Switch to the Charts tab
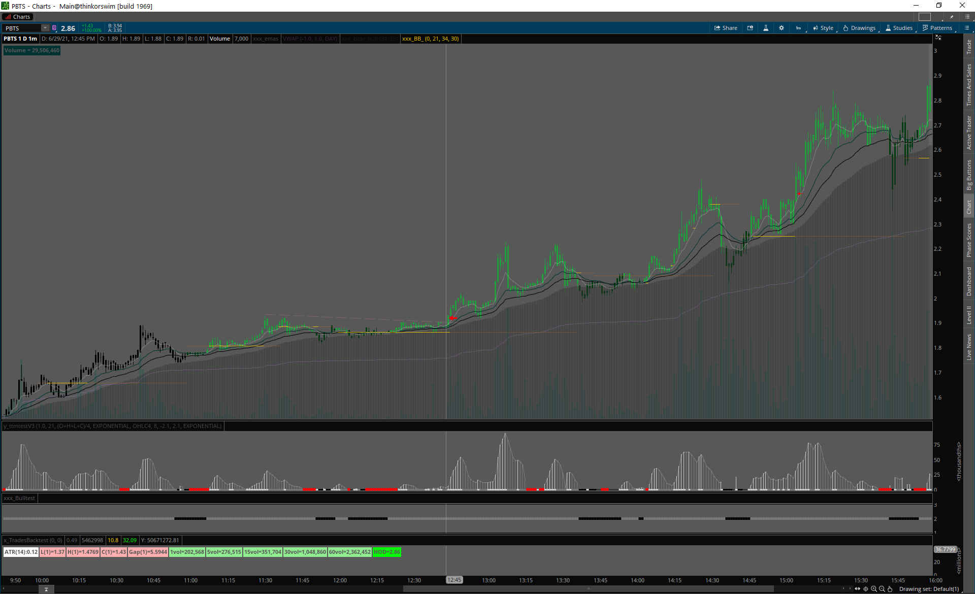Viewport: 975px width, 594px height. pos(18,17)
